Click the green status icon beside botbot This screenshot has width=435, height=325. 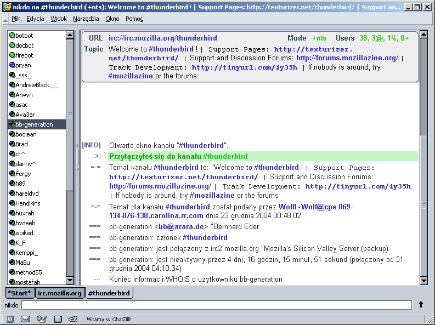[x=12, y=35]
